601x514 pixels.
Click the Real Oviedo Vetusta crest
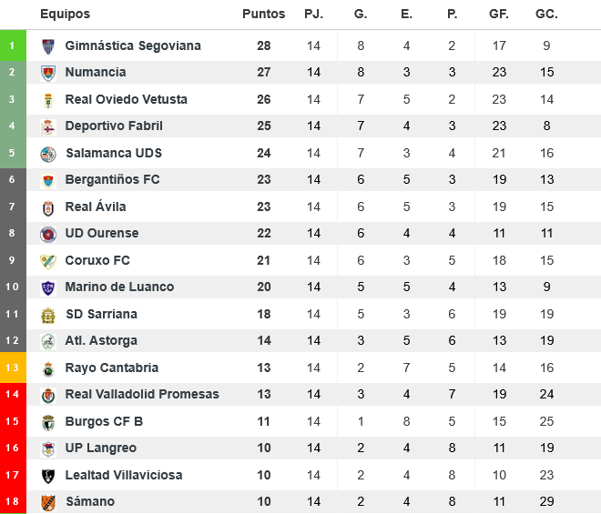tap(48, 99)
